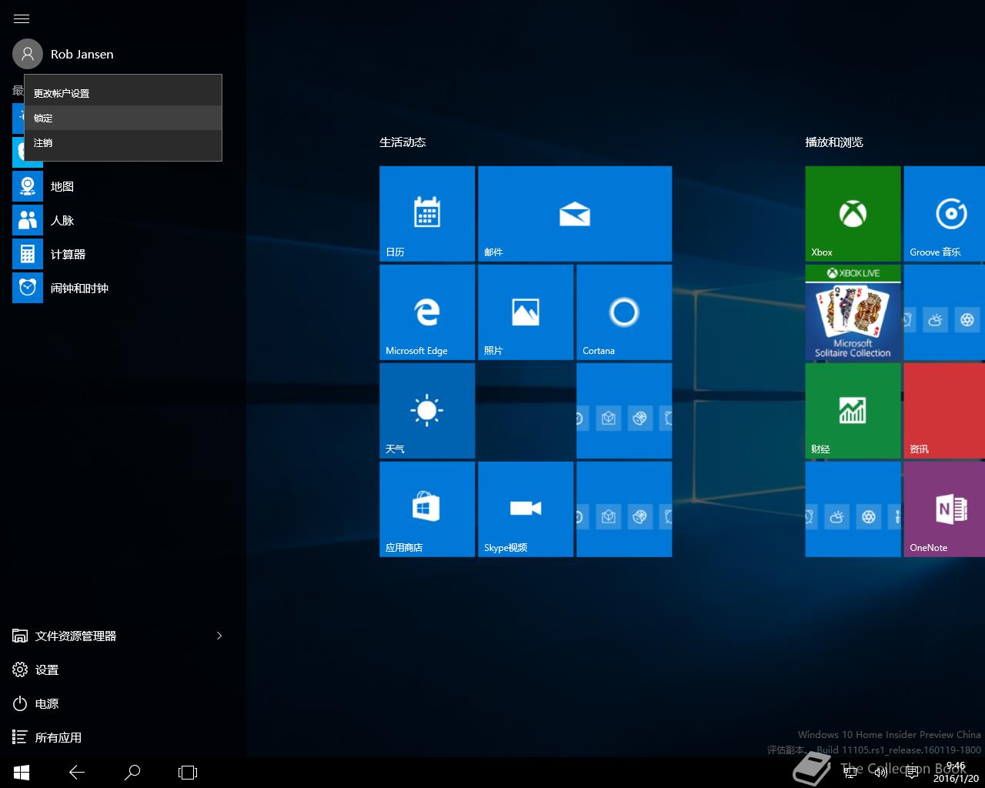Launch the Xbox tile
This screenshot has height=788, width=985.
853,214
